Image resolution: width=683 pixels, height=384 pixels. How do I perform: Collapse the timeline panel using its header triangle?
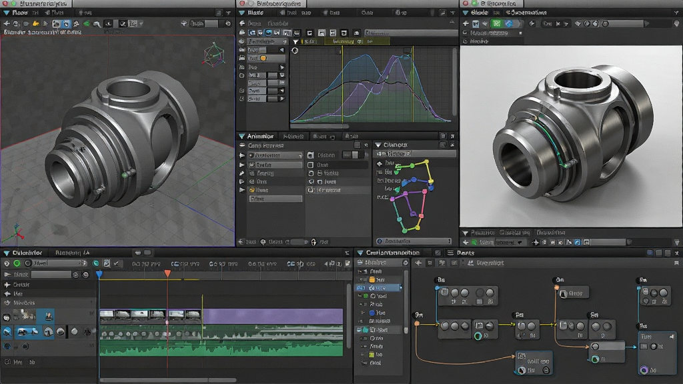coord(7,253)
